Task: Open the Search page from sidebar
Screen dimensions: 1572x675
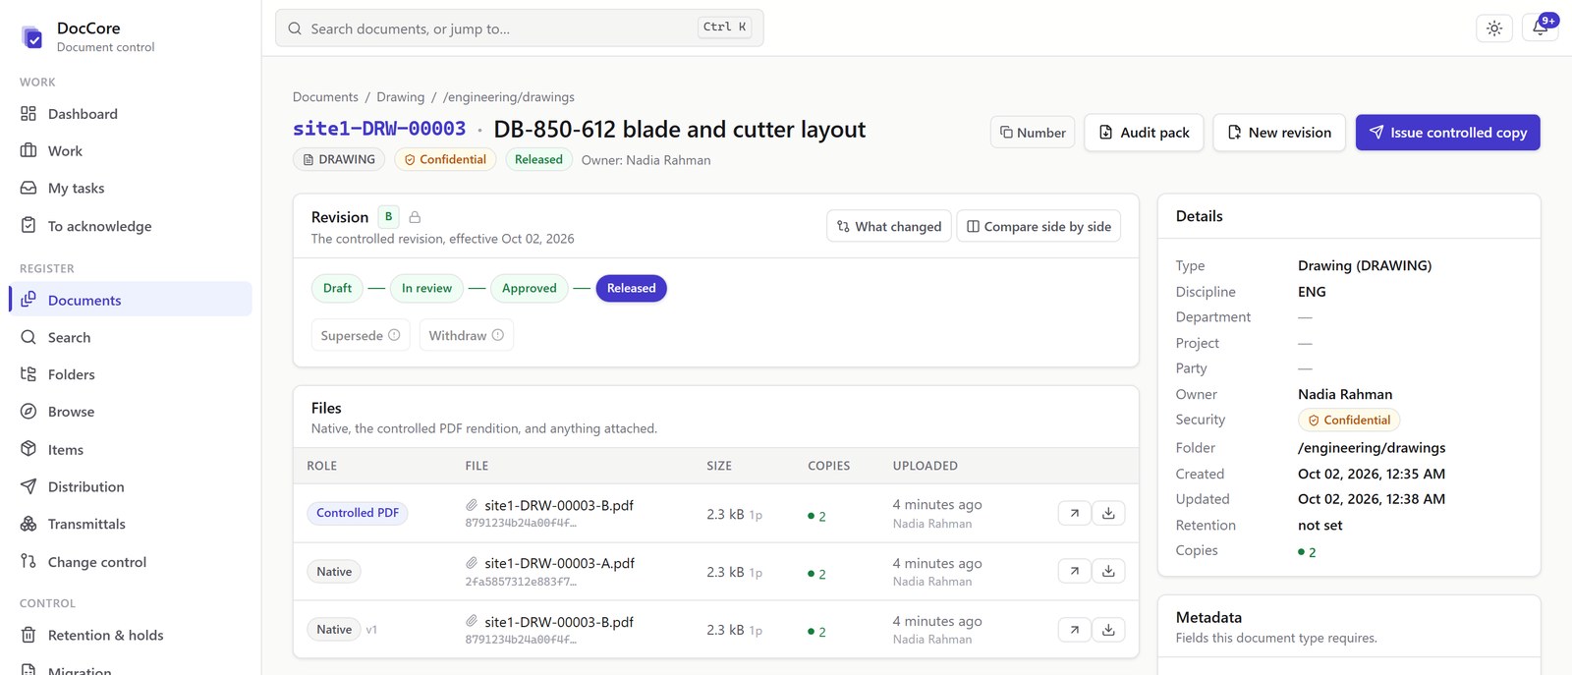Action: coord(131,337)
